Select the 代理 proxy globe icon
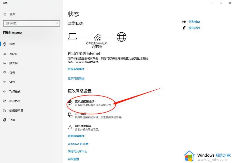 (x=5, y=120)
